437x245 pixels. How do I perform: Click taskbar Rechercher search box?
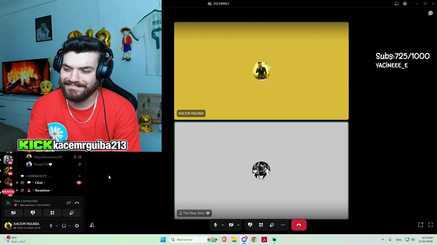pos(194,240)
